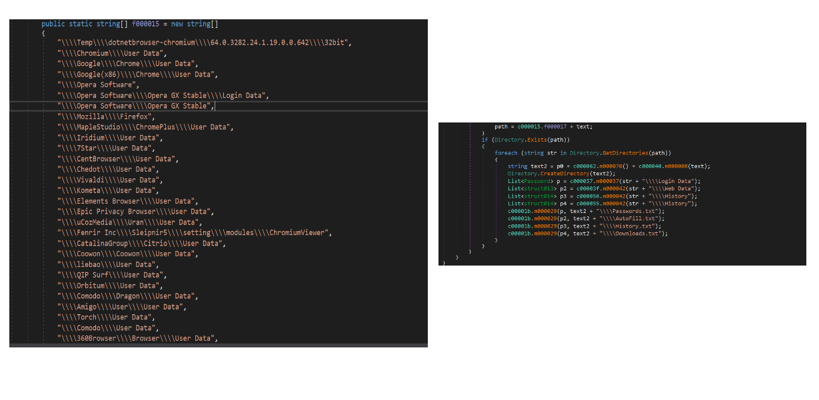
Task: Select the 360Browser Browser path string
Action: tap(137, 338)
